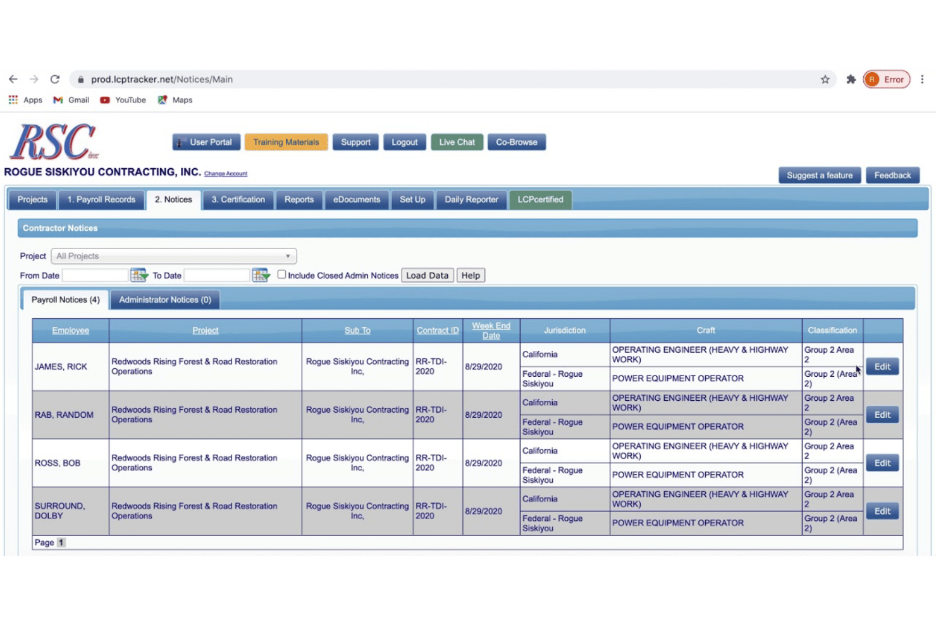936x624 pixels.
Task: Open the Reports tab
Action: (x=299, y=200)
